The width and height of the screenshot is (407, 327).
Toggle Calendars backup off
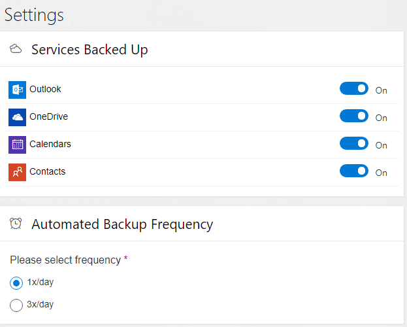coord(354,144)
